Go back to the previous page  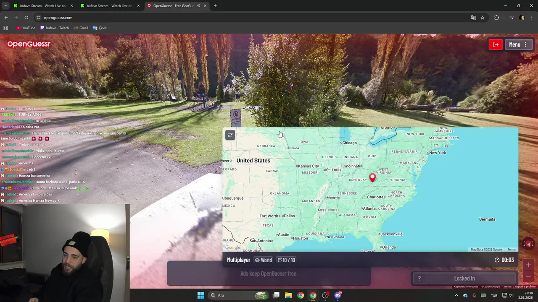click(x=6, y=18)
